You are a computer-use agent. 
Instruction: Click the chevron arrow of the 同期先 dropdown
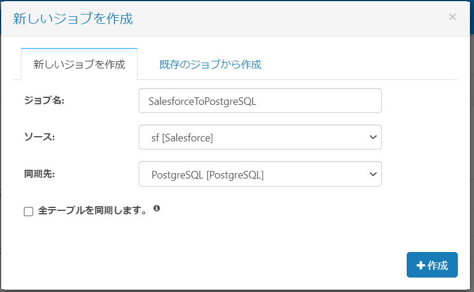372,174
